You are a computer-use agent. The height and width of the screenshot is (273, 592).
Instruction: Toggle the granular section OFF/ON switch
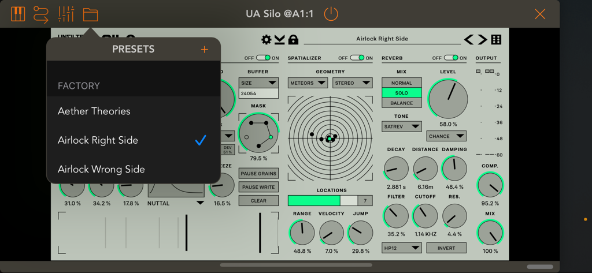pyautogui.click(x=263, y=58)
